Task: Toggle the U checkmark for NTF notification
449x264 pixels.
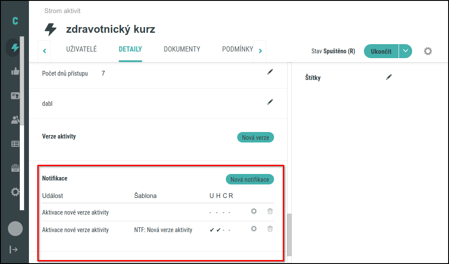Action: pos(212,229)
